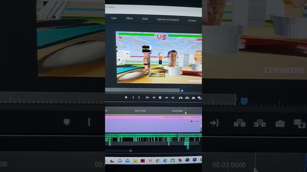Step back one frame
This screenshot has height=172, width=307.
pos(154,98)
